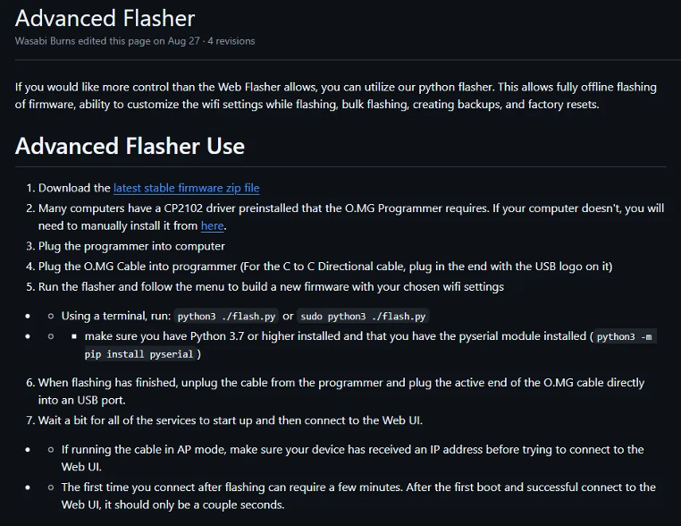Screen dimensions: 681x526
Task: Click step 4 about plugging the O.MG Cable
Action: (x=325, y=266)
